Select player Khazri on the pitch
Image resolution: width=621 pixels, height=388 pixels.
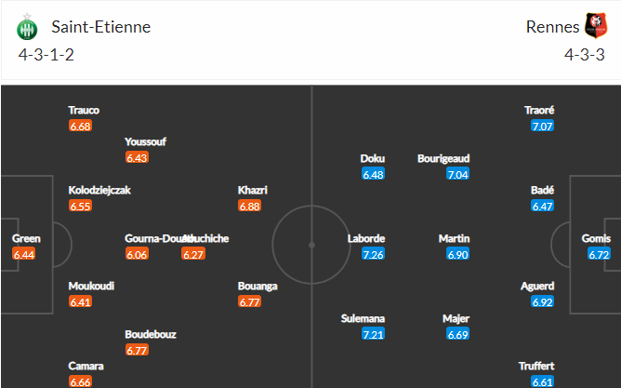point(253,190)
